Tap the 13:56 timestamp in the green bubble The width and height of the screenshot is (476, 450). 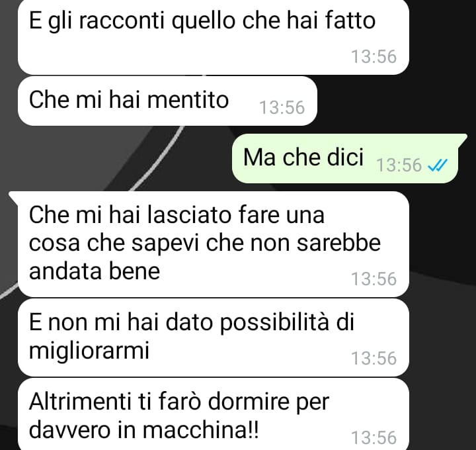(399, 165)
